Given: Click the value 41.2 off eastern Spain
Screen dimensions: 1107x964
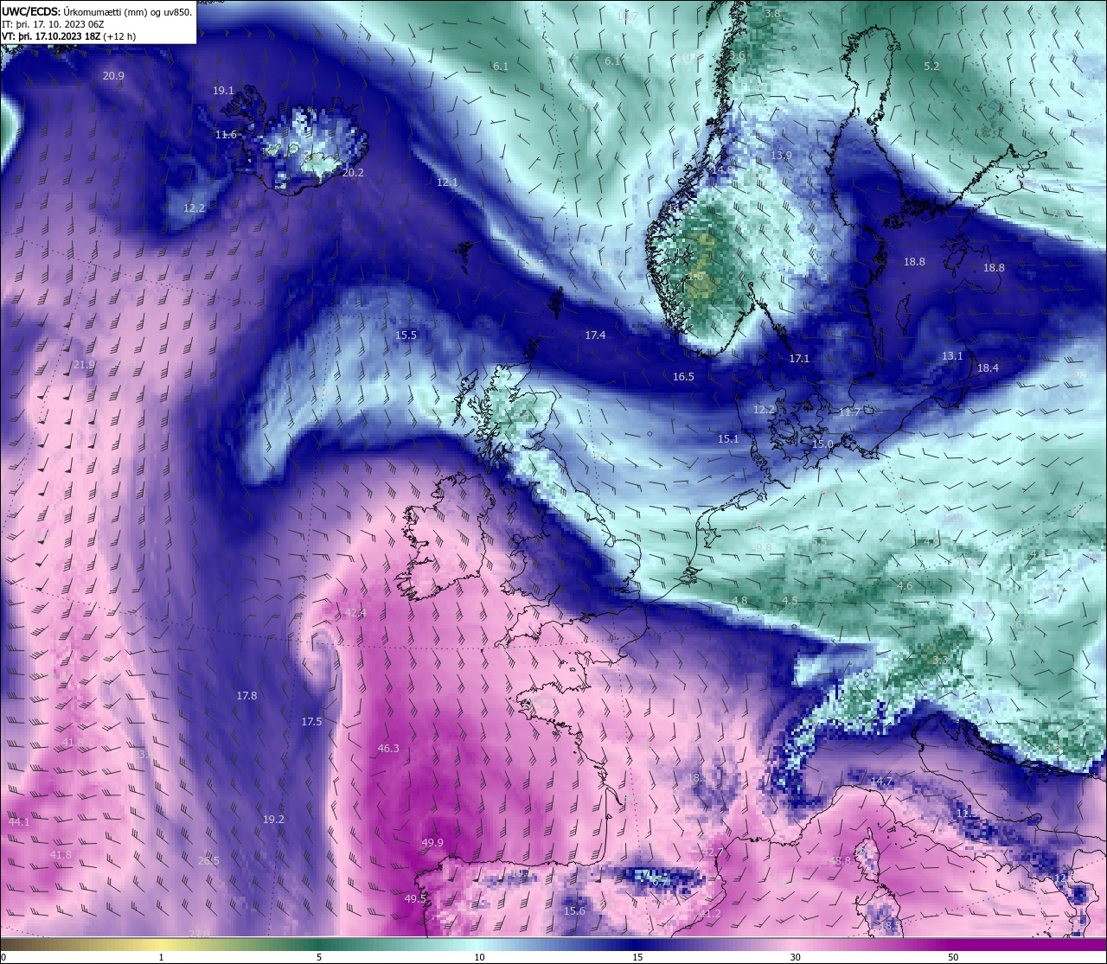Looking at the screenshot, I should click(x=709, y=915).
